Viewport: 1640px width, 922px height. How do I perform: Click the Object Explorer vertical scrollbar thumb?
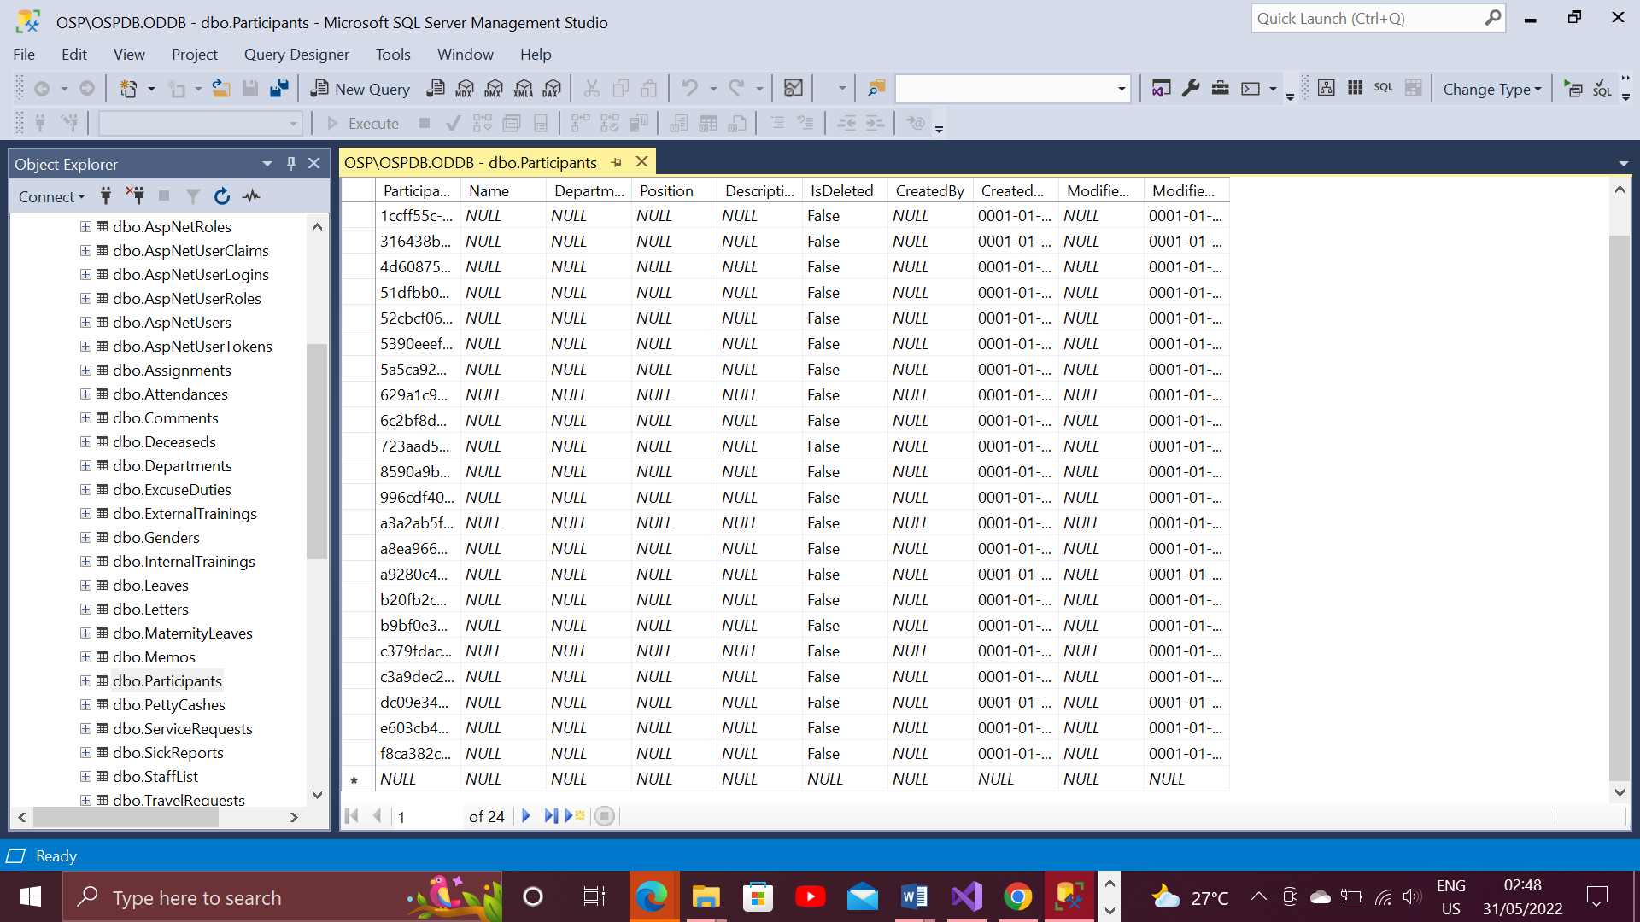317,451
